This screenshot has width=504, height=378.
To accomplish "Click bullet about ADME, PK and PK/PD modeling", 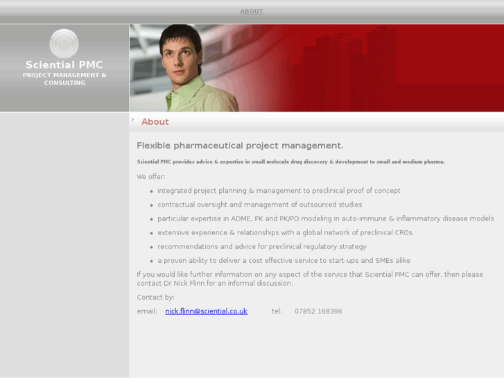I will coord(326,218).
